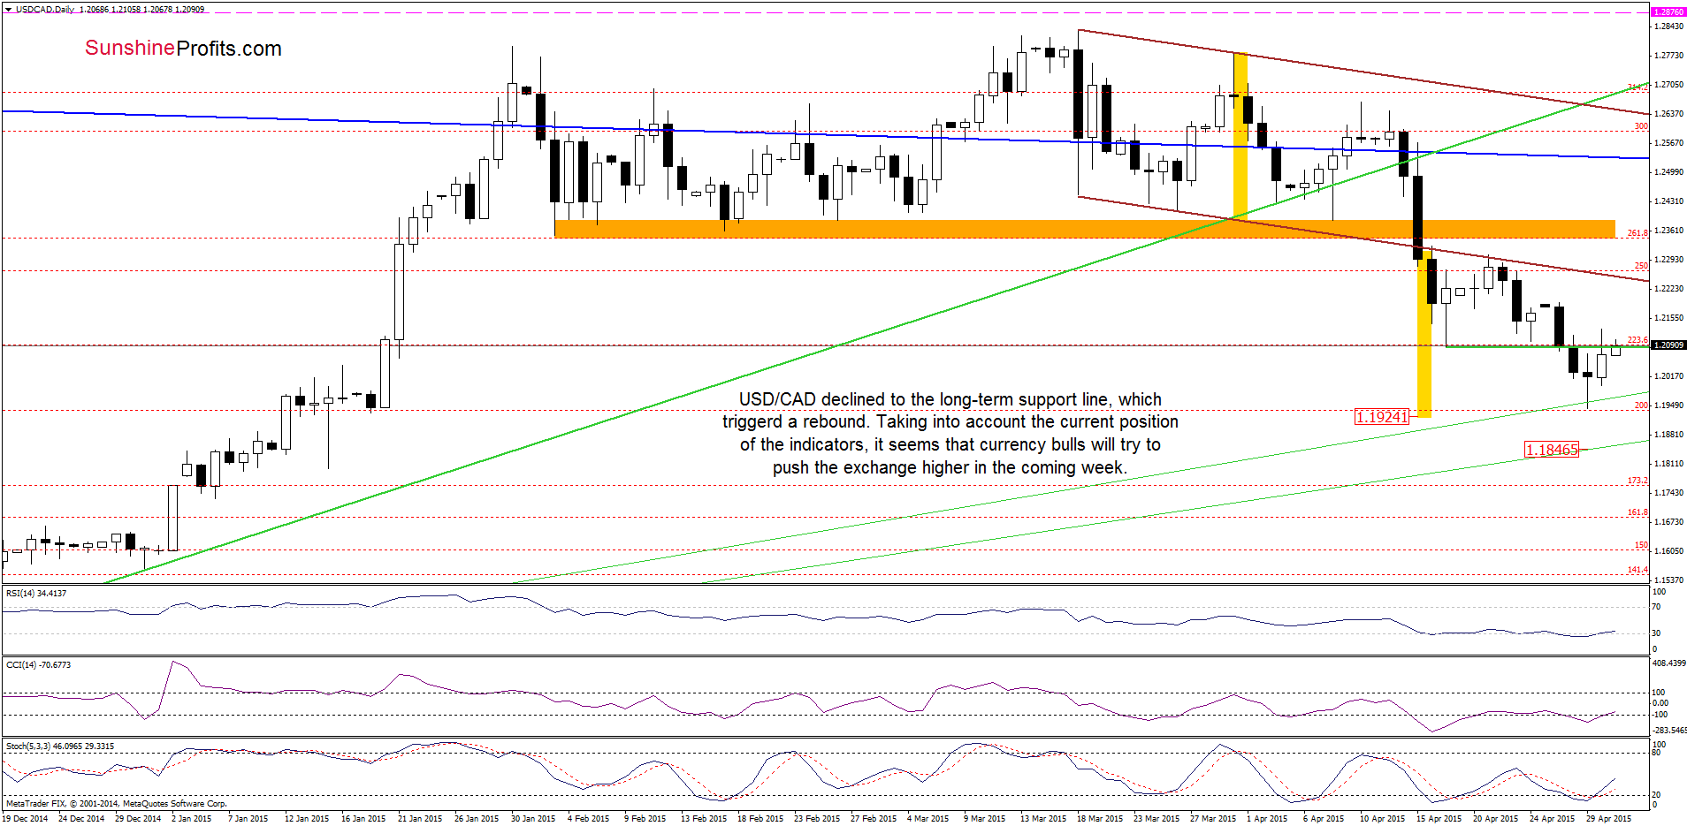Select the orange horizontal support zone rectangle

pos(1085,229)
